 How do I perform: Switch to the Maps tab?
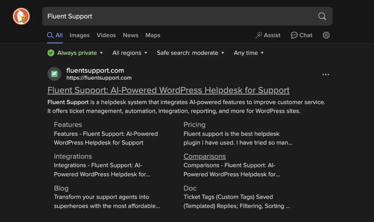tap(153, 35)
